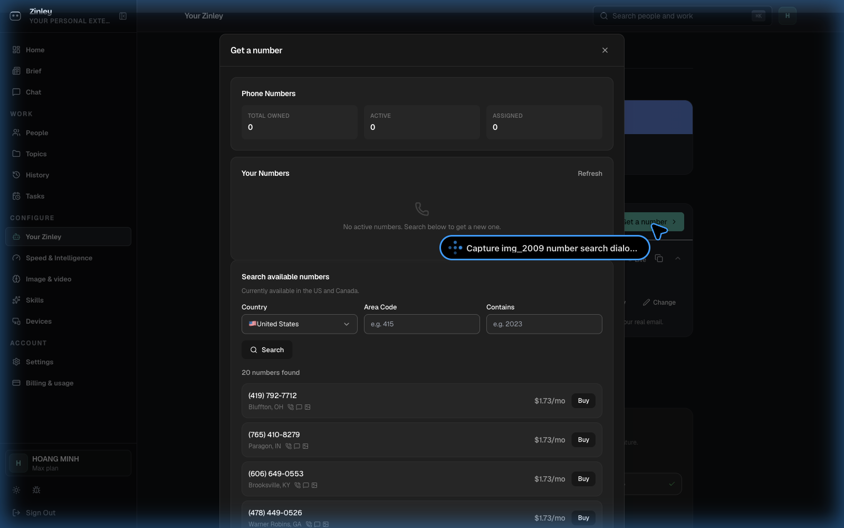Click the voice icon for Bluffton, OH
This screenshot has width=844, height=528.
point(291,407)
